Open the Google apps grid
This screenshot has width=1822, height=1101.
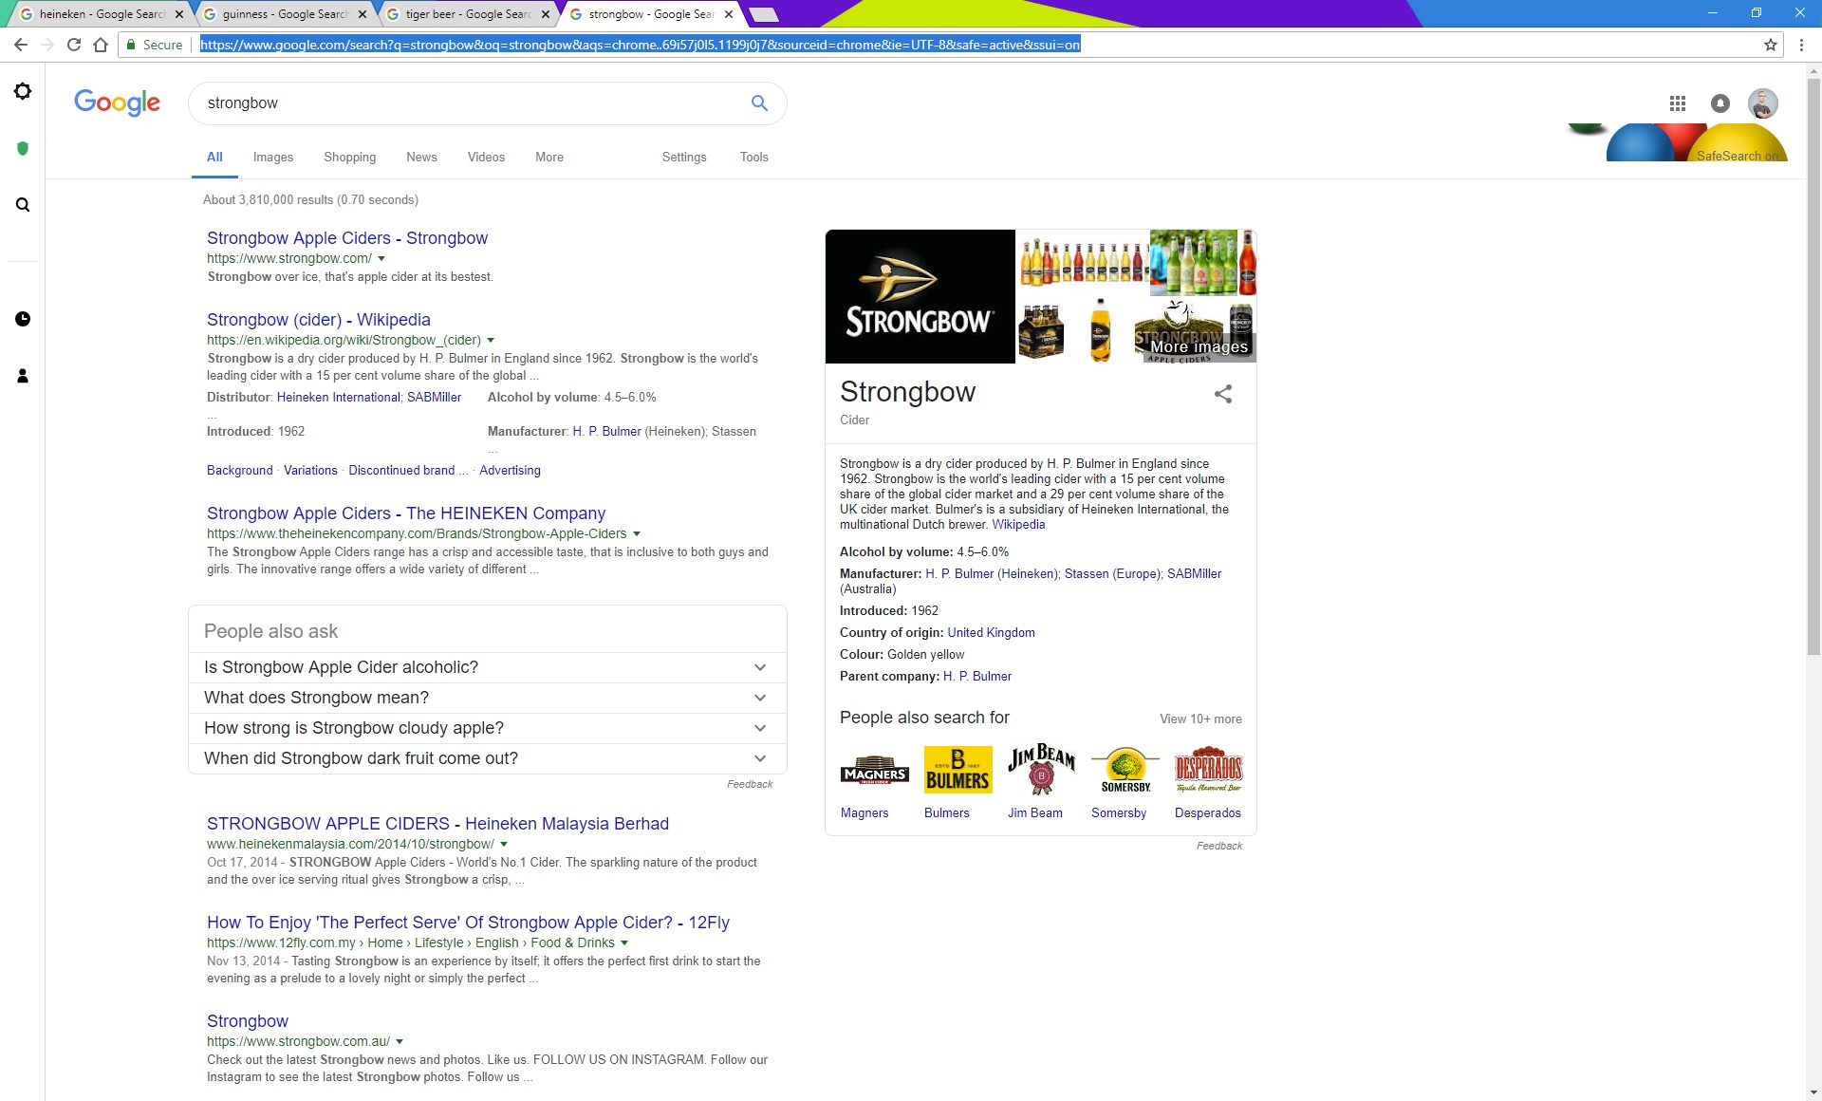coord(1678,103)
